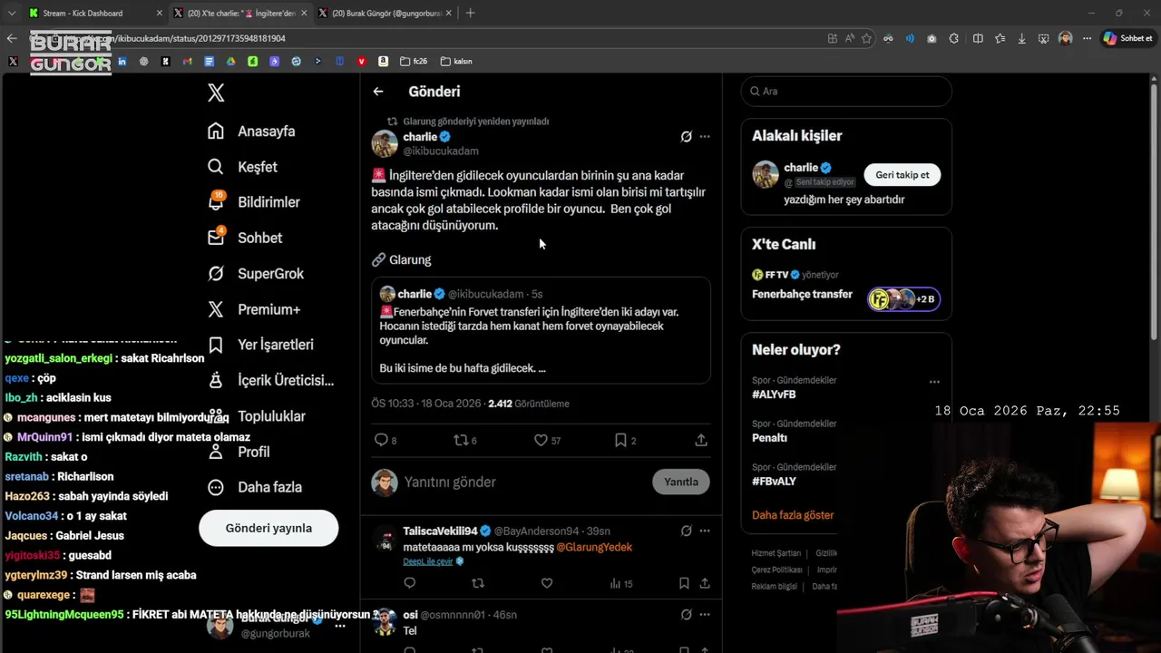Close the Kick Dashboard tab
Image resolution: width=1161 pixels, height=653 pixels.
(160, 13)
